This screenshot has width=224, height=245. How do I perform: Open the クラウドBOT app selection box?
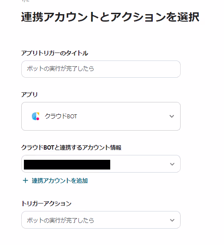101,116
